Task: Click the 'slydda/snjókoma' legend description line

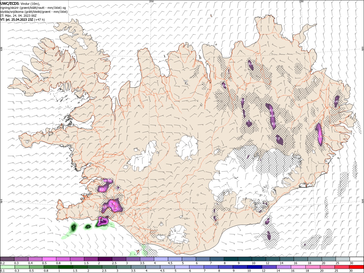Action: pyautogui.click(x=34, y=12)
